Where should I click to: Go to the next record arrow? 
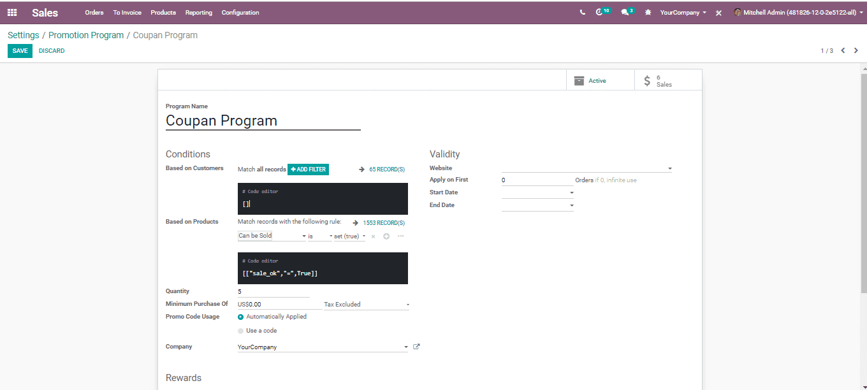856,50
